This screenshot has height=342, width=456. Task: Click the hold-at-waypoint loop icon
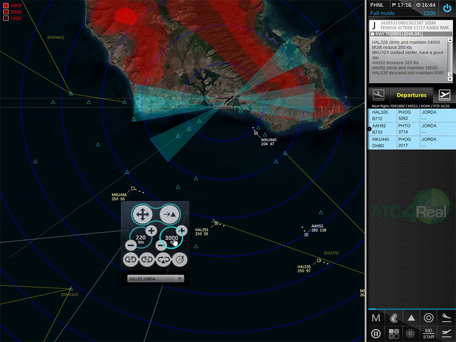point(163,260)
